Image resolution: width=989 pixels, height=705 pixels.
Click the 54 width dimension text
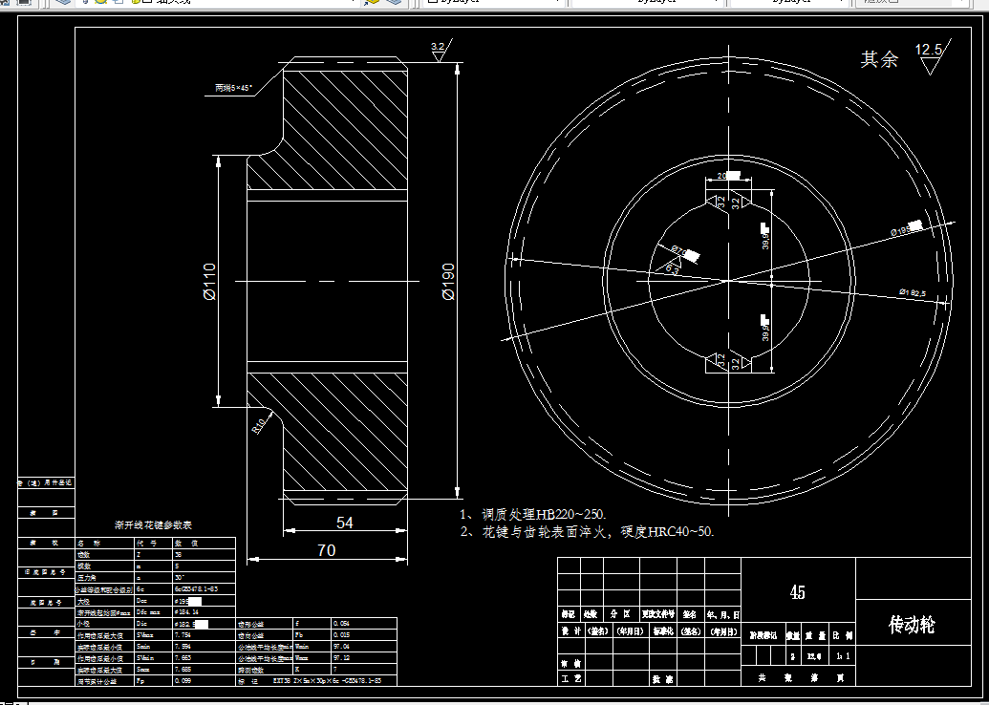click(344, 523)
